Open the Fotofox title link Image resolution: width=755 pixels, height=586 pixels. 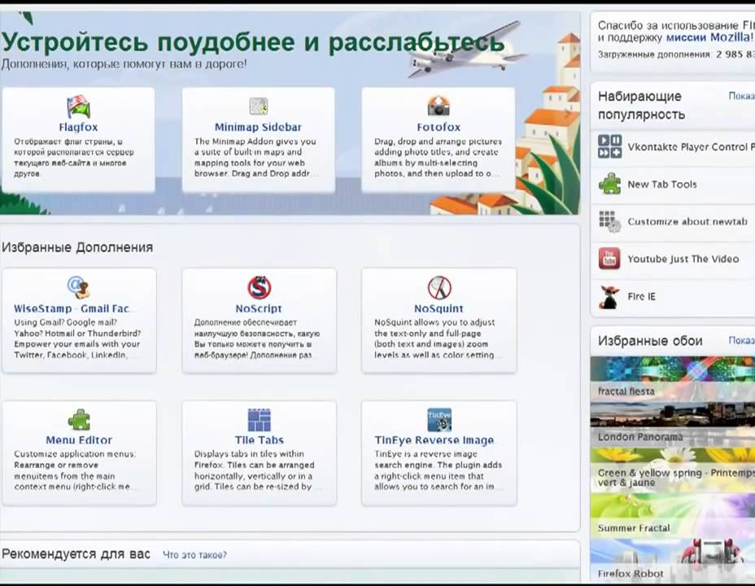(439, 127)
